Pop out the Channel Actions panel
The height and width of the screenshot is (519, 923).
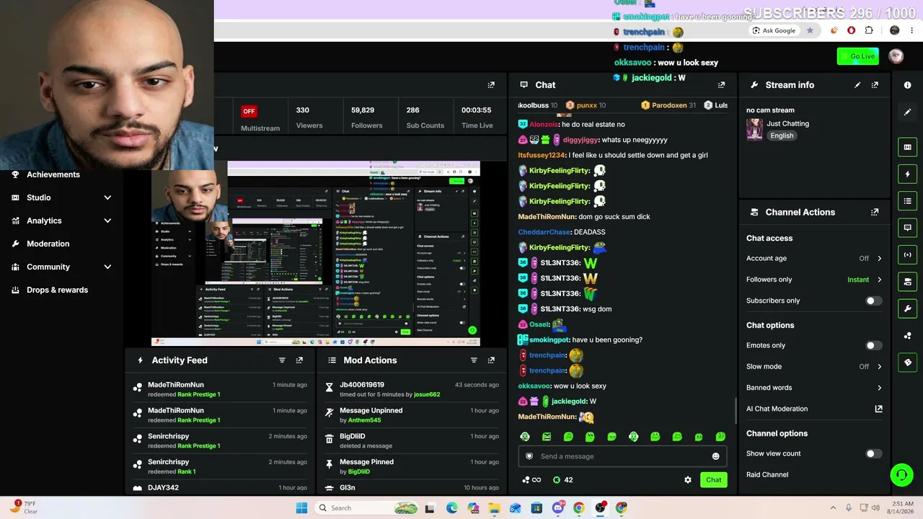[x=875, y=213]
